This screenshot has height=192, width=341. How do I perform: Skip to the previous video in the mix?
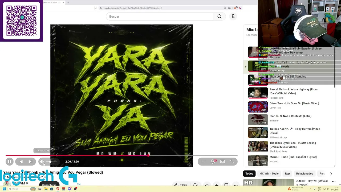pyautogui.click(x=21, y=161)
